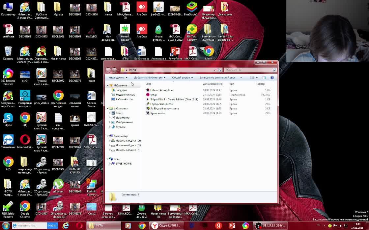Image resolution: width=369 pixels, height=230 pixels.
Task: Select the setup application file
Action: pos(154,95)
